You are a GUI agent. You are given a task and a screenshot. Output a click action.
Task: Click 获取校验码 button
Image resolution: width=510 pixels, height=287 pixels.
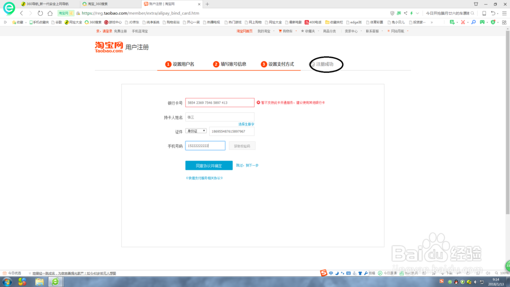242,146
